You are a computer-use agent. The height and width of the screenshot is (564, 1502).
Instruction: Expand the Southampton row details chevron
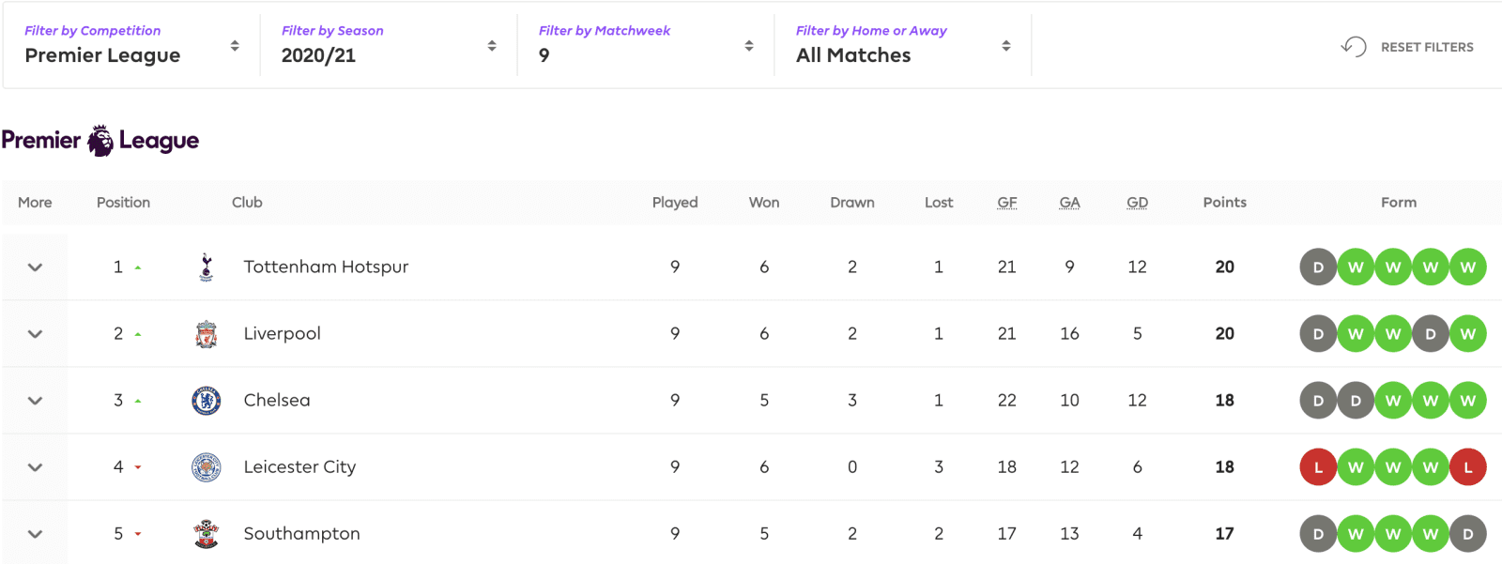[35, 534]
